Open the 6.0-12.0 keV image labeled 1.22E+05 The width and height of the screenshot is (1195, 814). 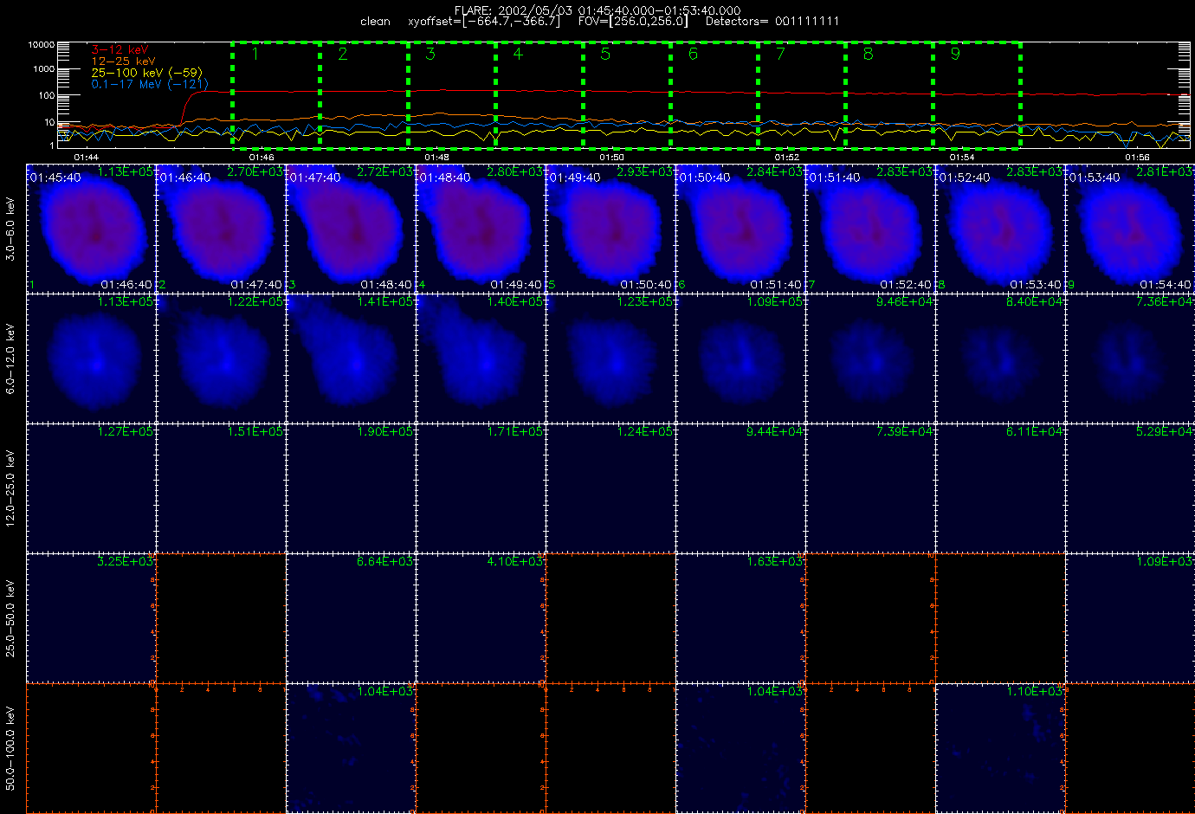[221, 359]
